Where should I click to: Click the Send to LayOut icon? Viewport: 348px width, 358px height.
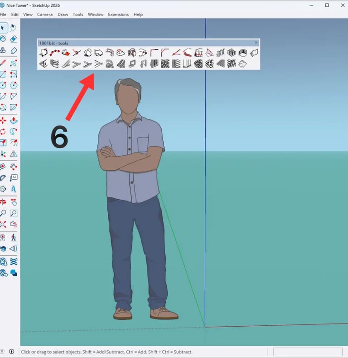(4, 273)
